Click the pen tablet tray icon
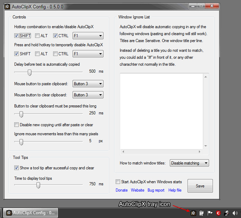Viewport: 241px width, 218px height. coord(226,213)
